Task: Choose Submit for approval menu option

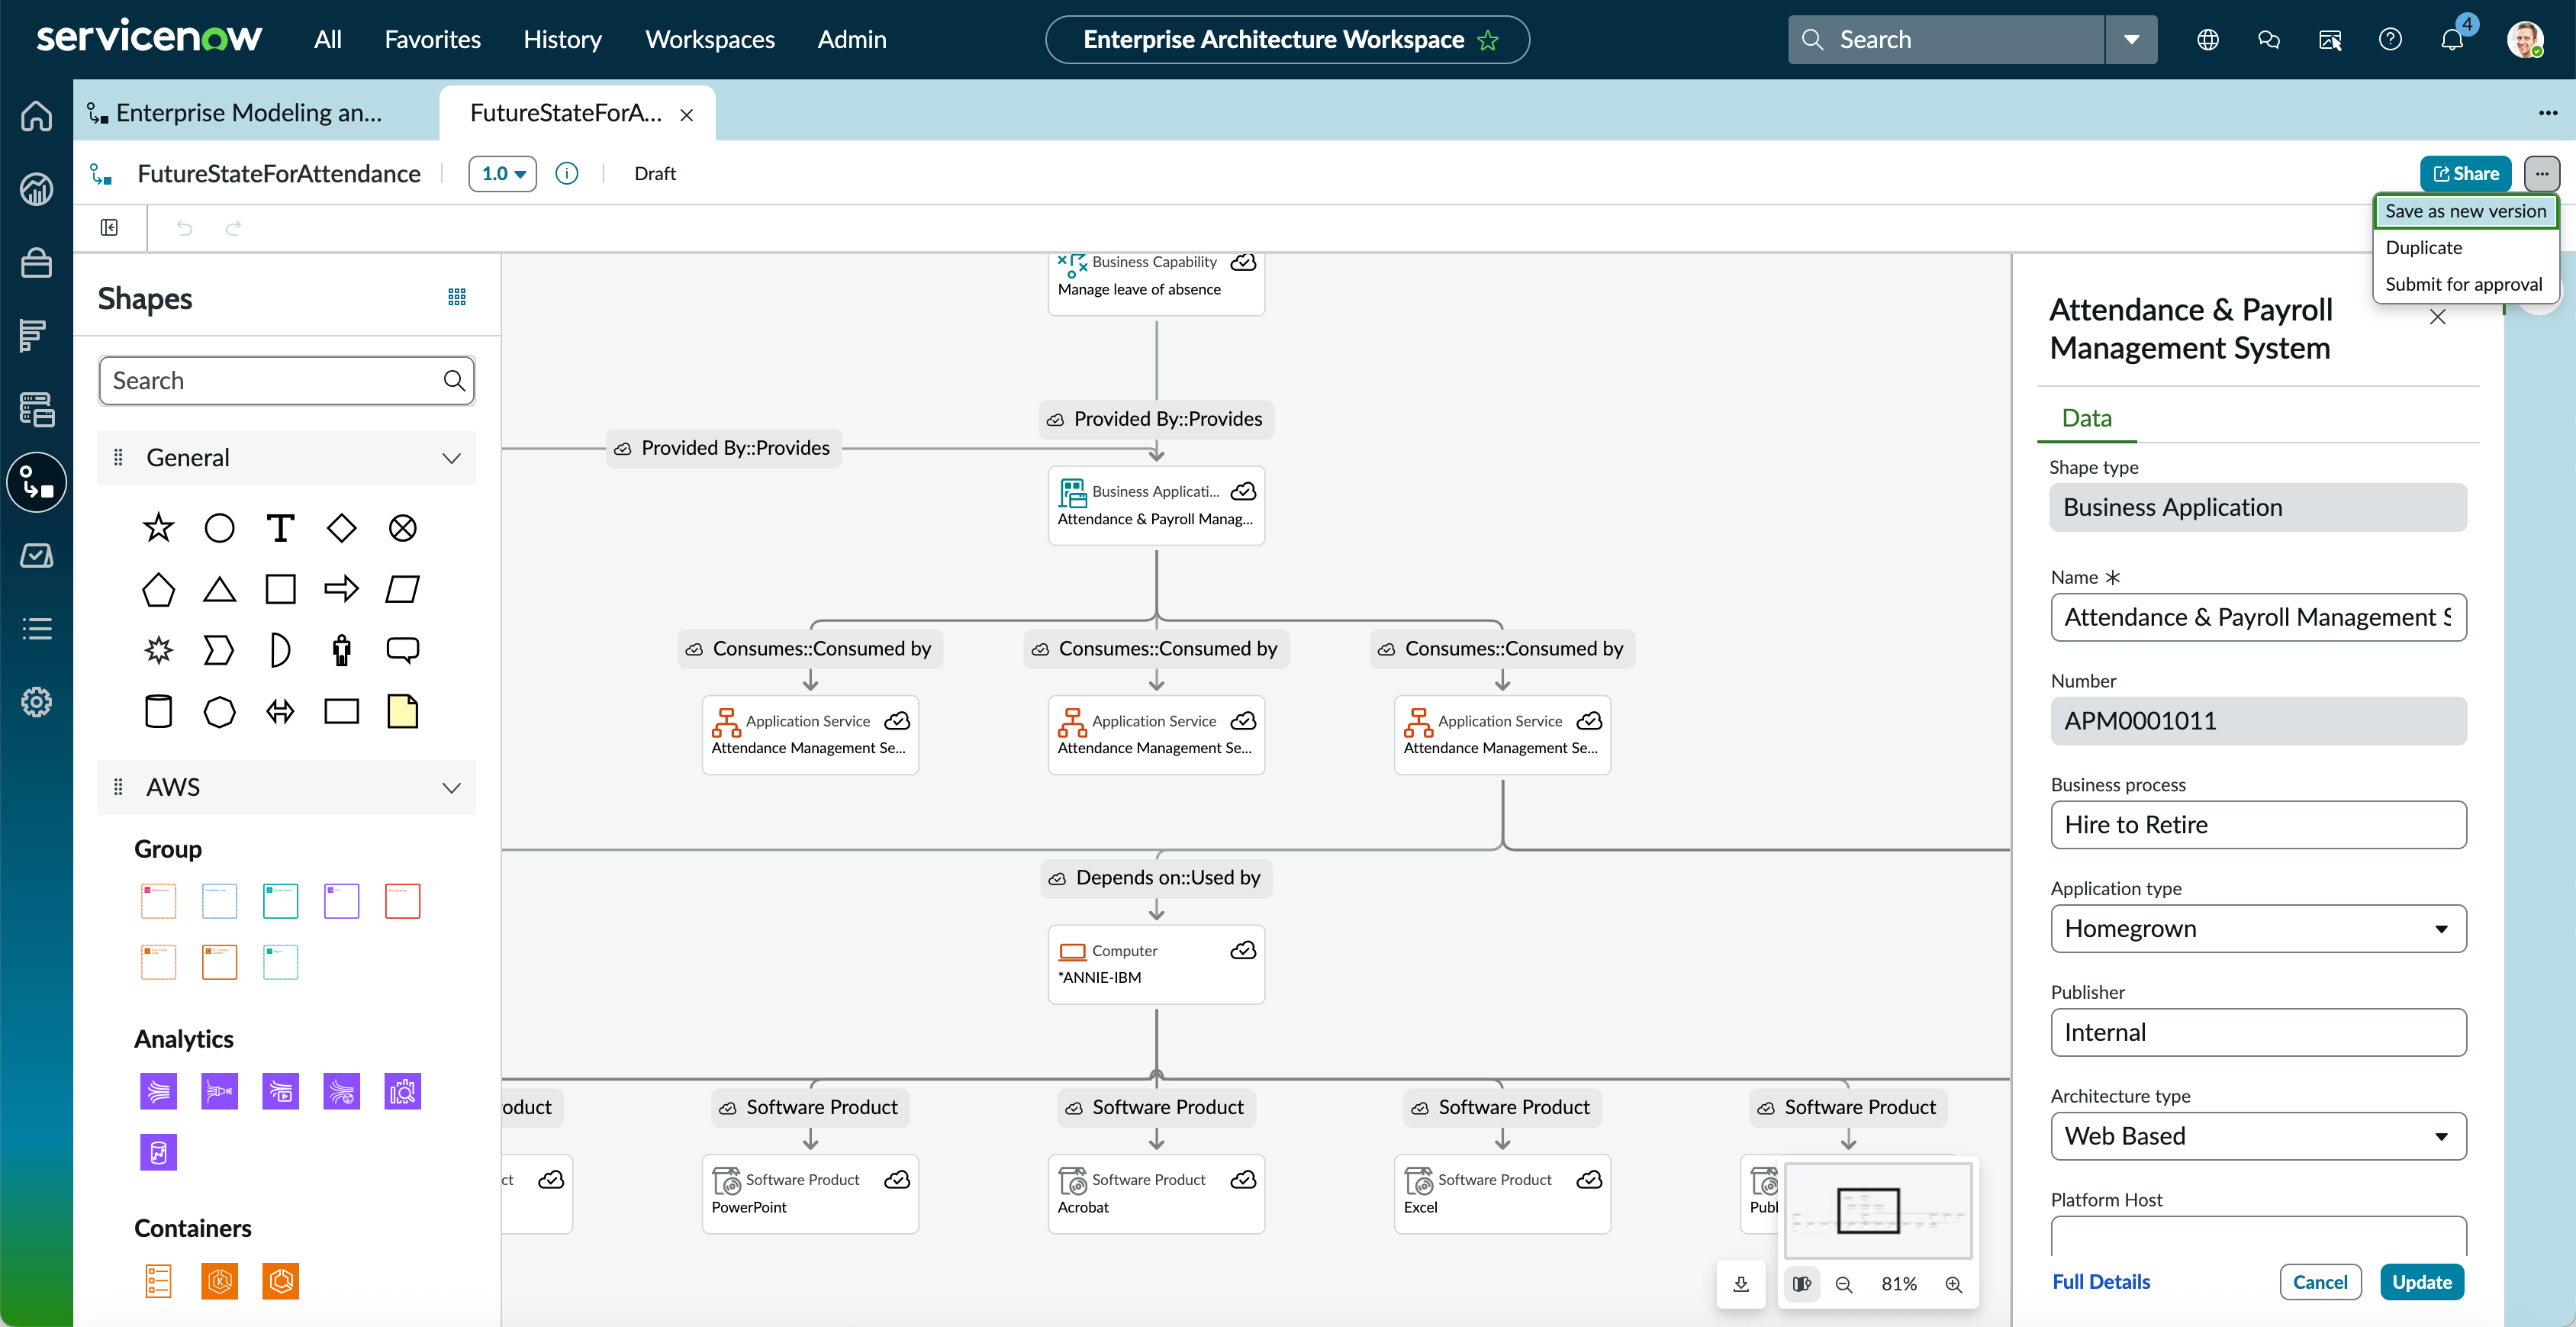Action: [x=2463, y=284]
